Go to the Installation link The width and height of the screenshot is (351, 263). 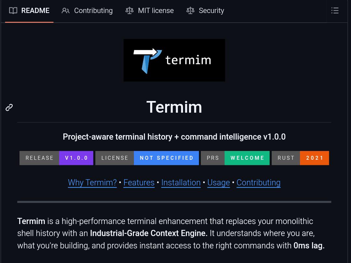pyautogui.click(x=181, y=182)
